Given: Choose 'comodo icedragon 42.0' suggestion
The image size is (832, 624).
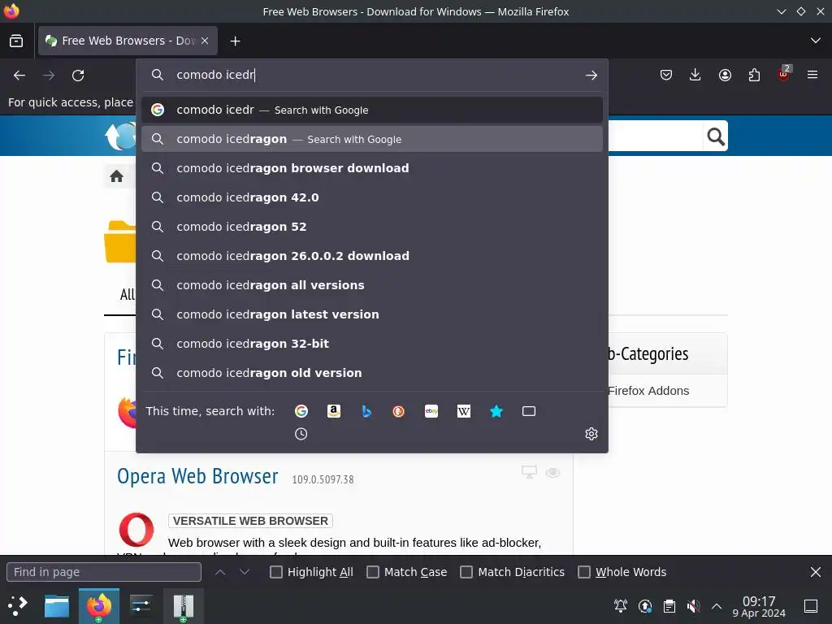Looking at the screenshot, I should click(372, 197).
